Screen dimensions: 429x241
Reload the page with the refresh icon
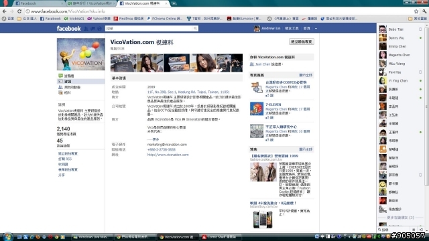[19, 11]
